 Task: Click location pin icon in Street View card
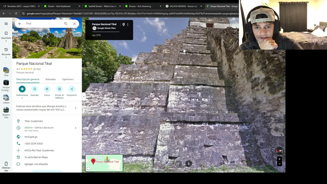(124, 25)
